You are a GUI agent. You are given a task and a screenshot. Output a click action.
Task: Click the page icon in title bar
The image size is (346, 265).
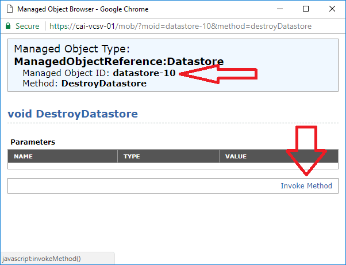tap(9, 9)
